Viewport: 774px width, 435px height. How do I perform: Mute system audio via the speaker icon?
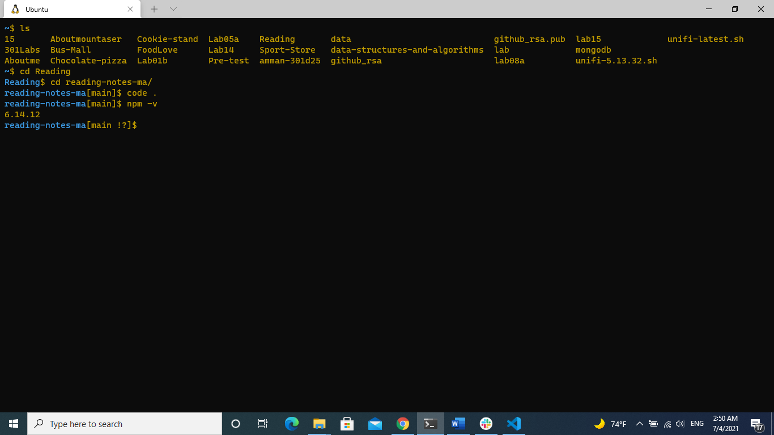[x=679, y=423]
